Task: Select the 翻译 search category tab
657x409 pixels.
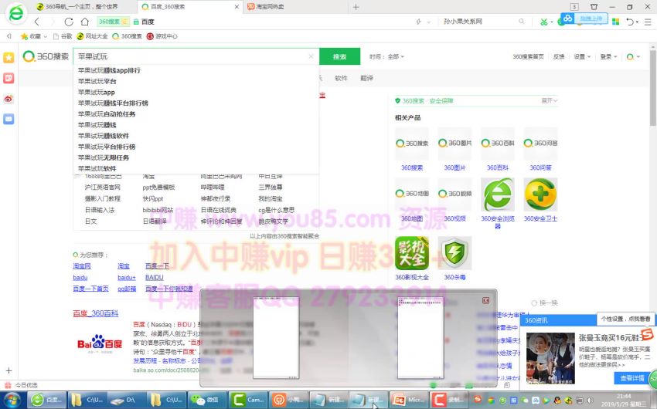Action: [366, 78]
